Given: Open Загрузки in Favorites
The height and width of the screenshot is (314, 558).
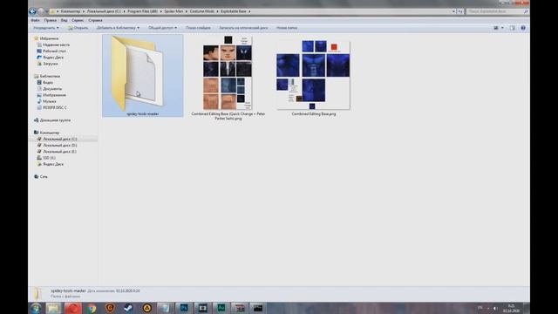Looking at the screenshot, I should (x=51, y=64).
